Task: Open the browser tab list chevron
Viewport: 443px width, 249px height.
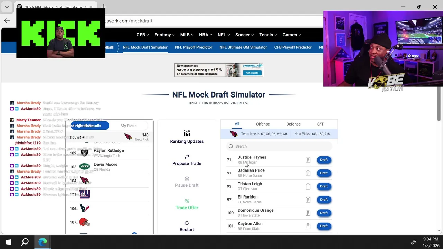Action: coord(7,7)
